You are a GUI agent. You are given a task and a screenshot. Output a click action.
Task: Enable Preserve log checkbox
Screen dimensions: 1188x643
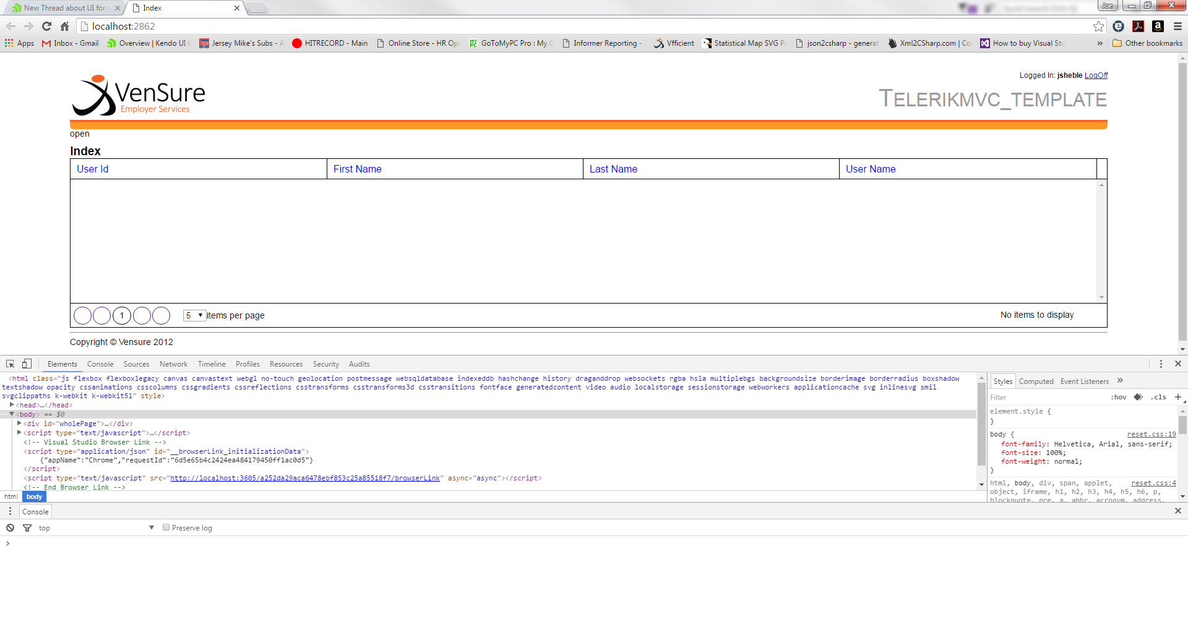click(166, 527)
